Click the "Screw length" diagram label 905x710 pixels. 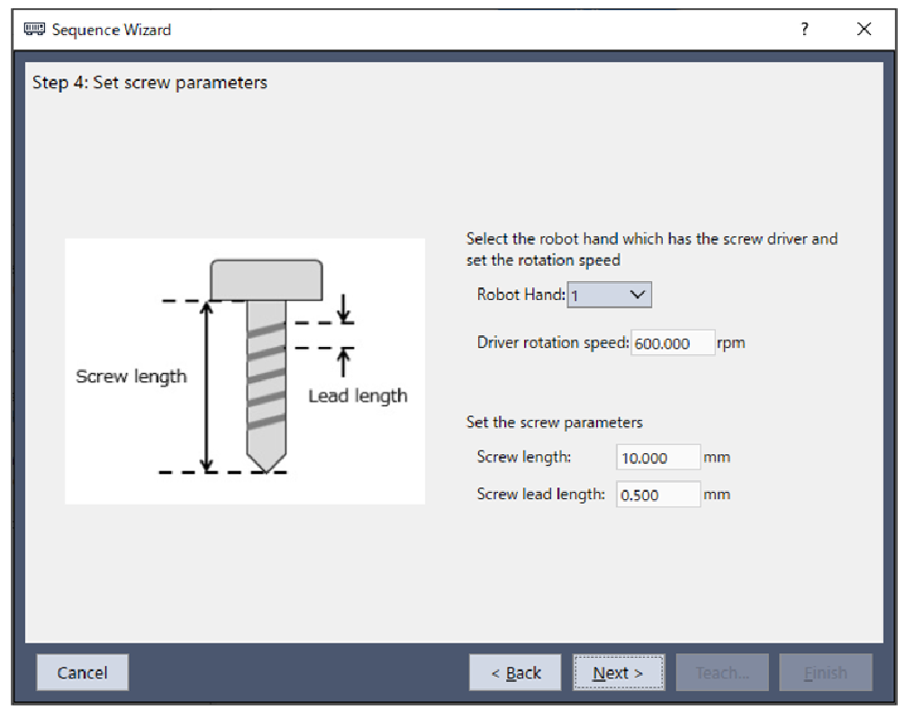point(131,377)
